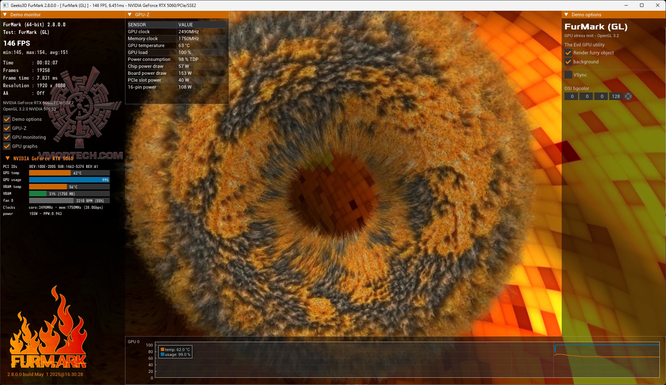Uncheck the GPU-Z checkbox
Image resolution: width=666 pixels, height=385 pixels.
[7, 128]
